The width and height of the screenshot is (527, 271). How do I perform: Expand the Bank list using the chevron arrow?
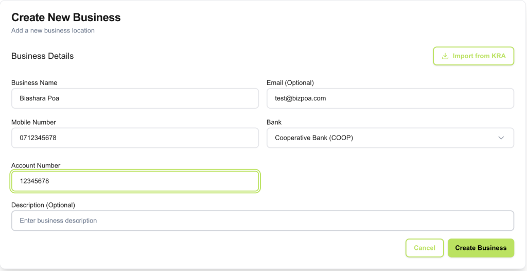click(x=501, y=138)
